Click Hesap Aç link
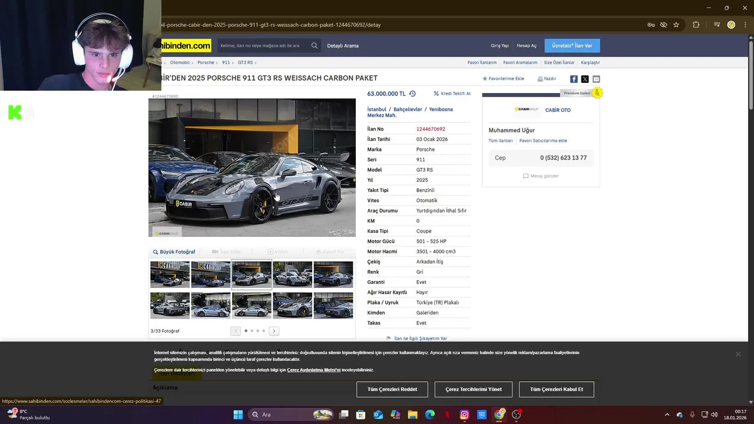 pyautogui.click(x=527, y=46)
